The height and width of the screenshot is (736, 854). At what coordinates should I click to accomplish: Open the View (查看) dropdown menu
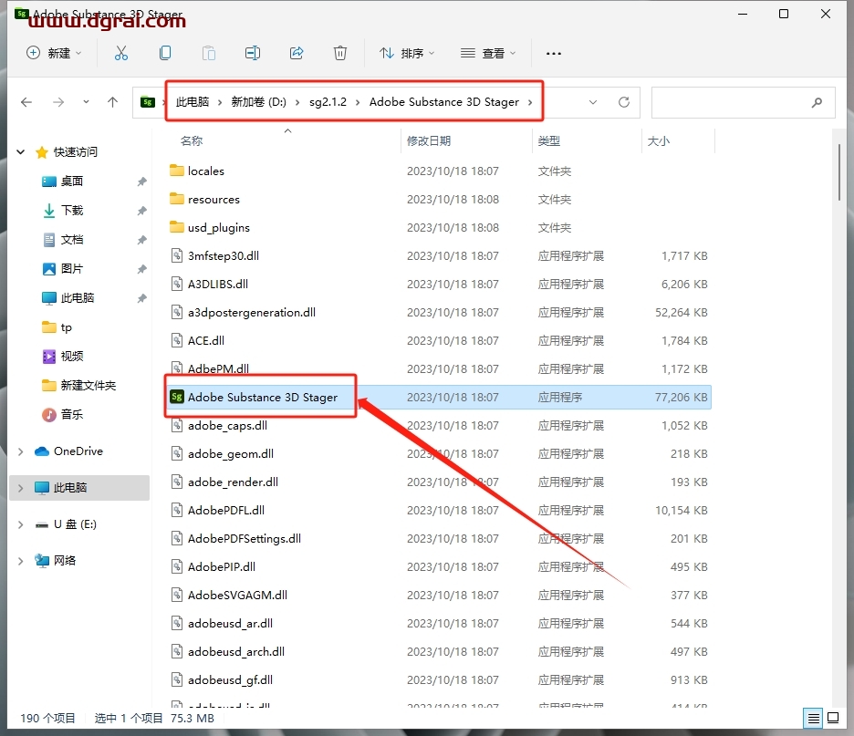488,53
